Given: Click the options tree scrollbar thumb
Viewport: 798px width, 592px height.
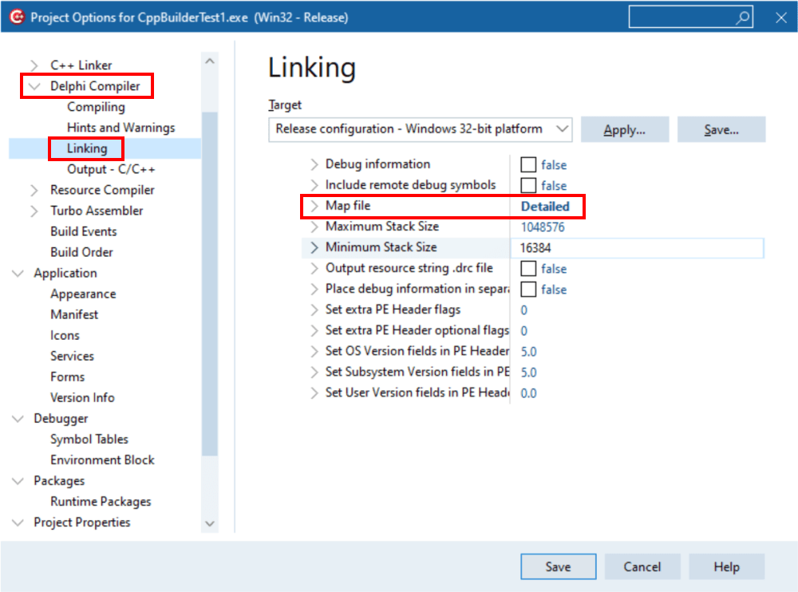Looking at the screenshot, I should tap(210, 283).
